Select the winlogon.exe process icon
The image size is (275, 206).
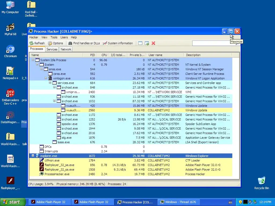[x=50, y=78]
